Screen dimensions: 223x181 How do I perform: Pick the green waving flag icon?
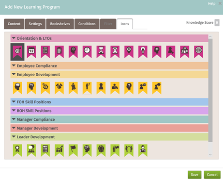[73, 150]
